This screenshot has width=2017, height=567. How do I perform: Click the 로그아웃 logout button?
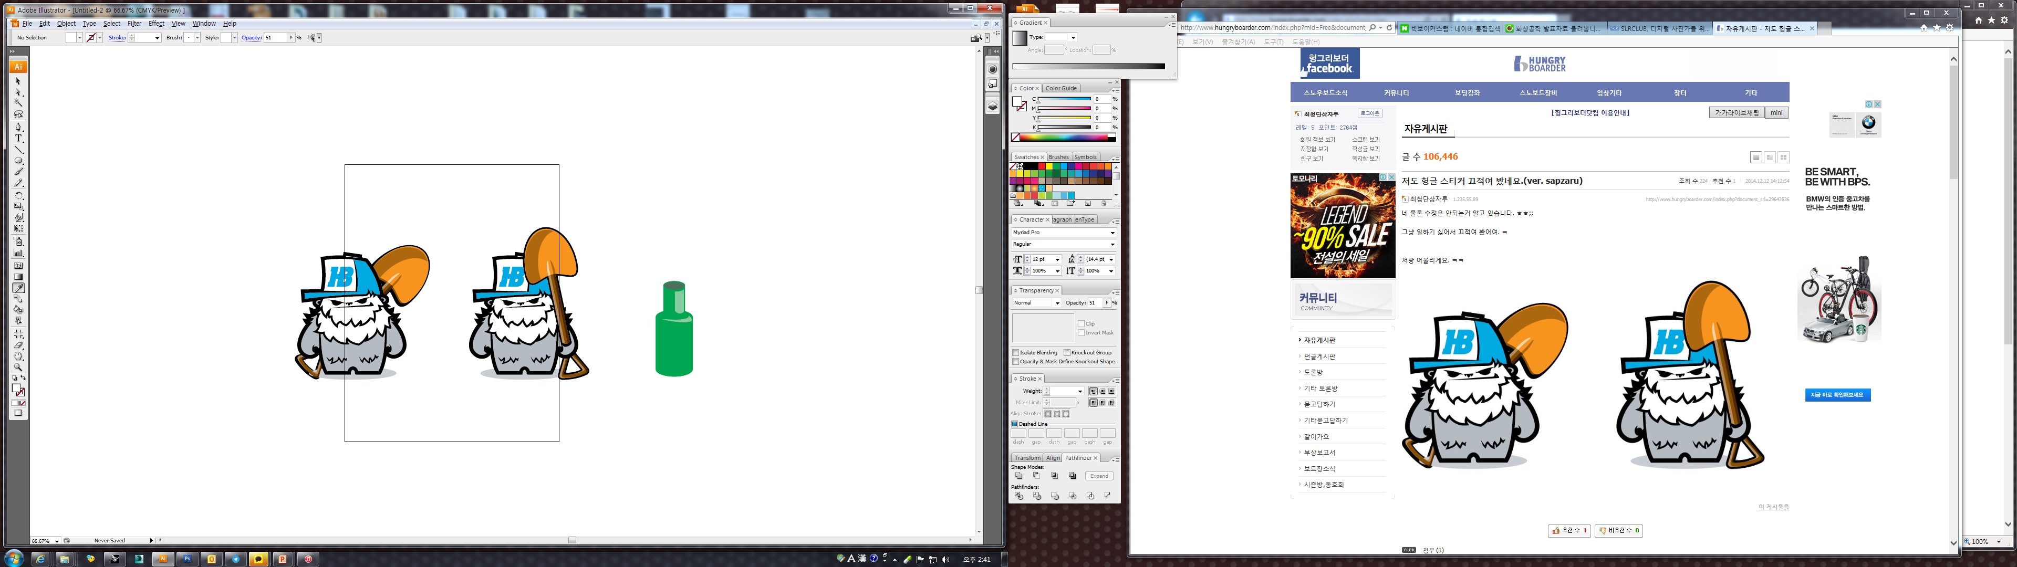tap(1369, 113)
